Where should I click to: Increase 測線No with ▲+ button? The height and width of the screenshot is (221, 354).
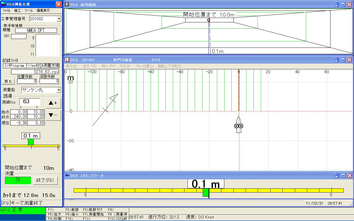[x=53, y=103]
